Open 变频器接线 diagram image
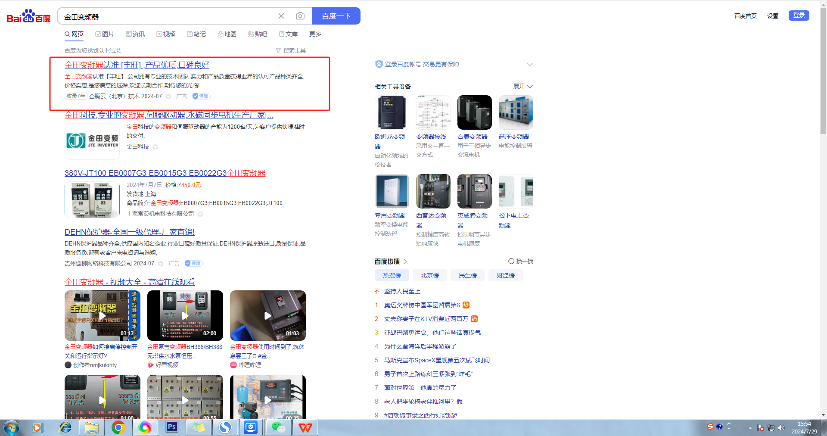This screenshot has width=827, height=436. pyautogui.click(x=433, y=112)
